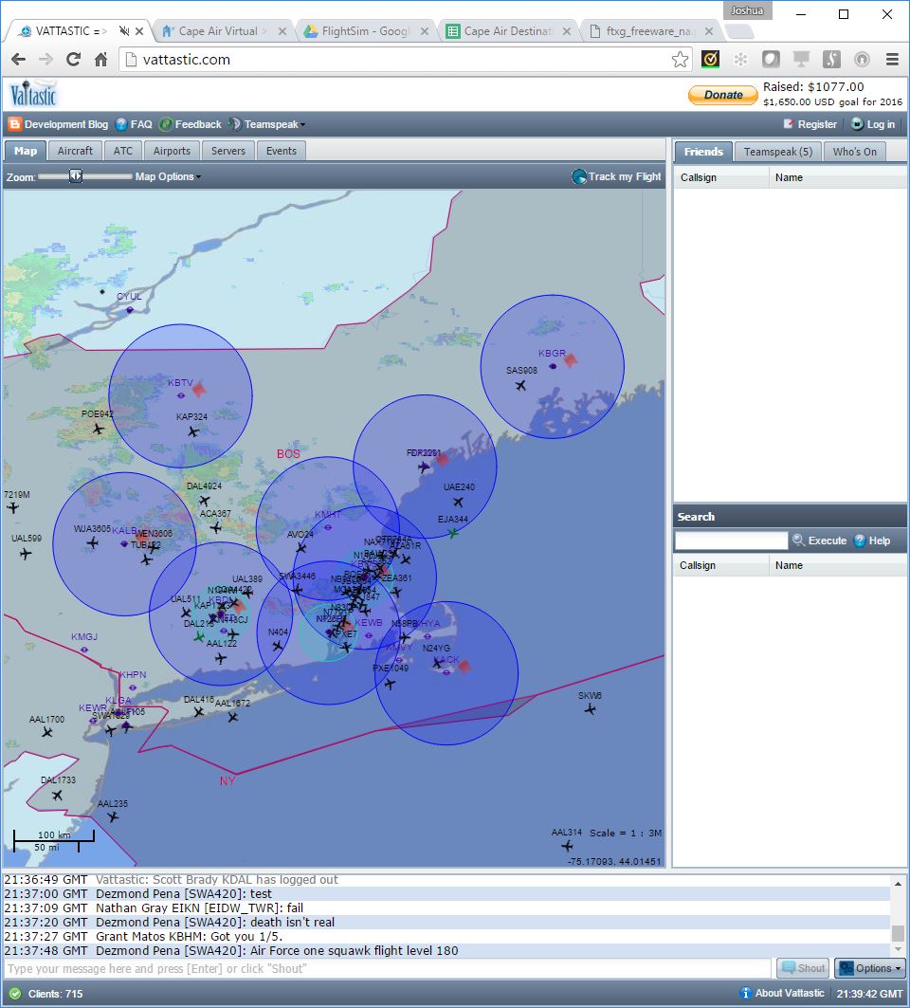Open the Feedback link
Viewport: 910px width, 1008px height.
point(191,124)
